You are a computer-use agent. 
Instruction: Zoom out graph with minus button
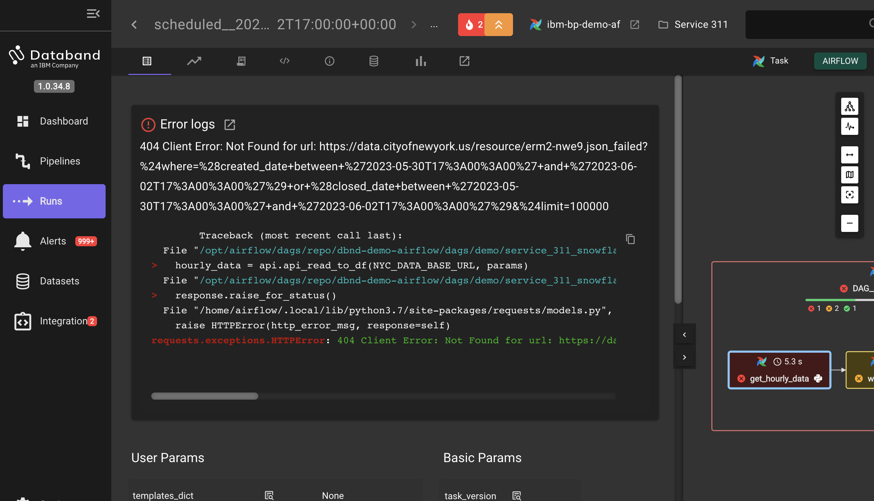(x=849, y=223)
